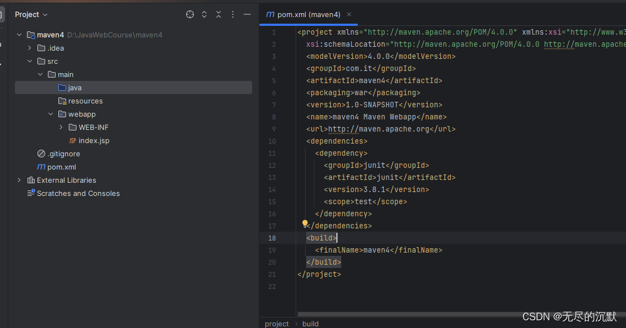Select WEB-INF folder name
The image size is (626, 328).
pyautogui.click(x=94, y=127)
